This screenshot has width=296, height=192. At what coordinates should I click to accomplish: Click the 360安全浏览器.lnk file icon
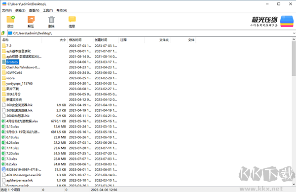4,105
